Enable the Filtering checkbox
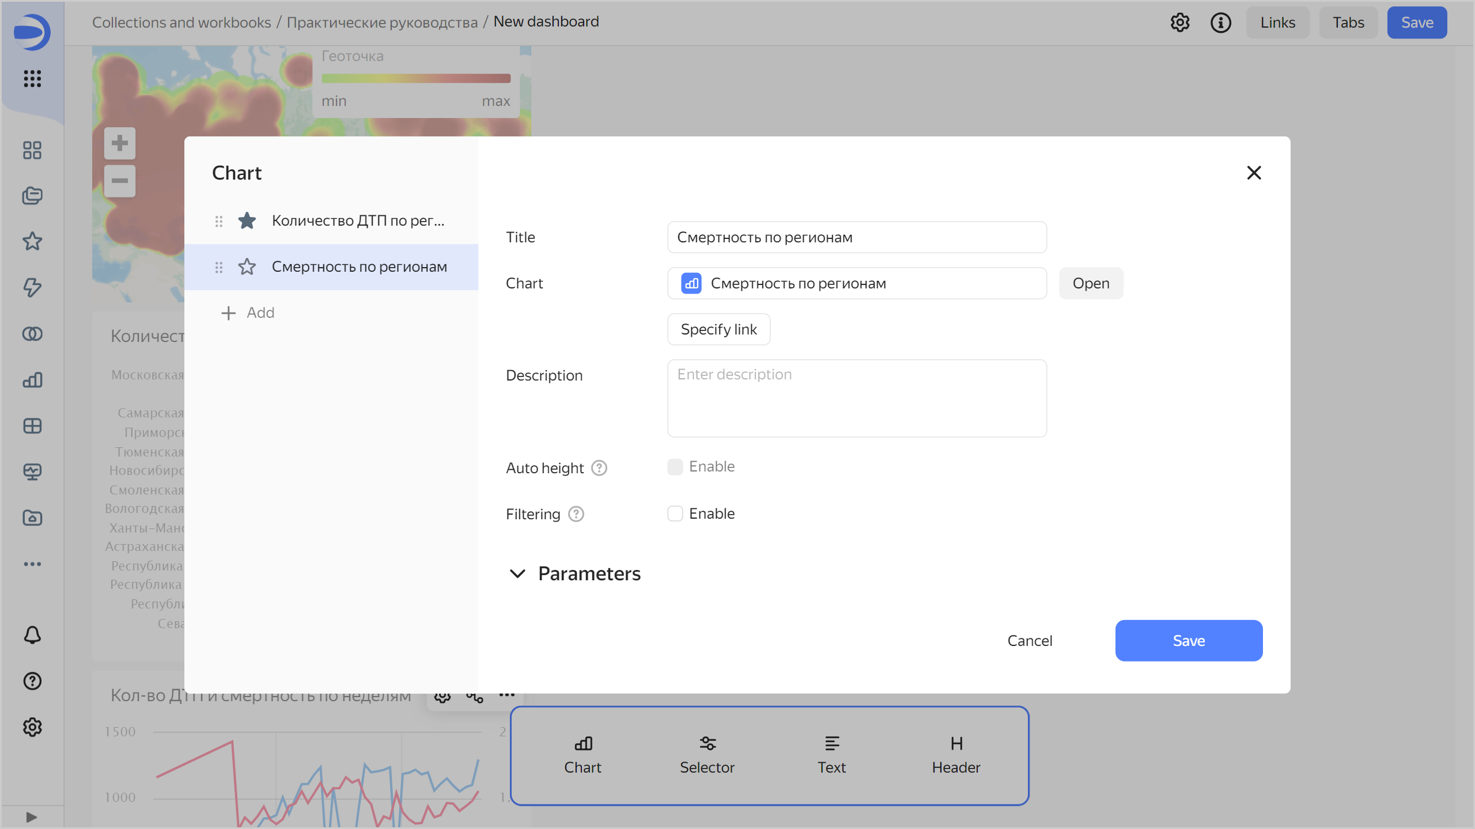The image size is (1475, 829). click(x=675, y=514)
